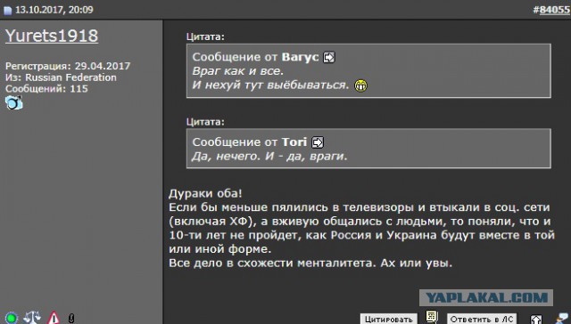Click the first Цитата: label above the Вагус quote
Screen dimensions: 571x324
click(205, 37)
